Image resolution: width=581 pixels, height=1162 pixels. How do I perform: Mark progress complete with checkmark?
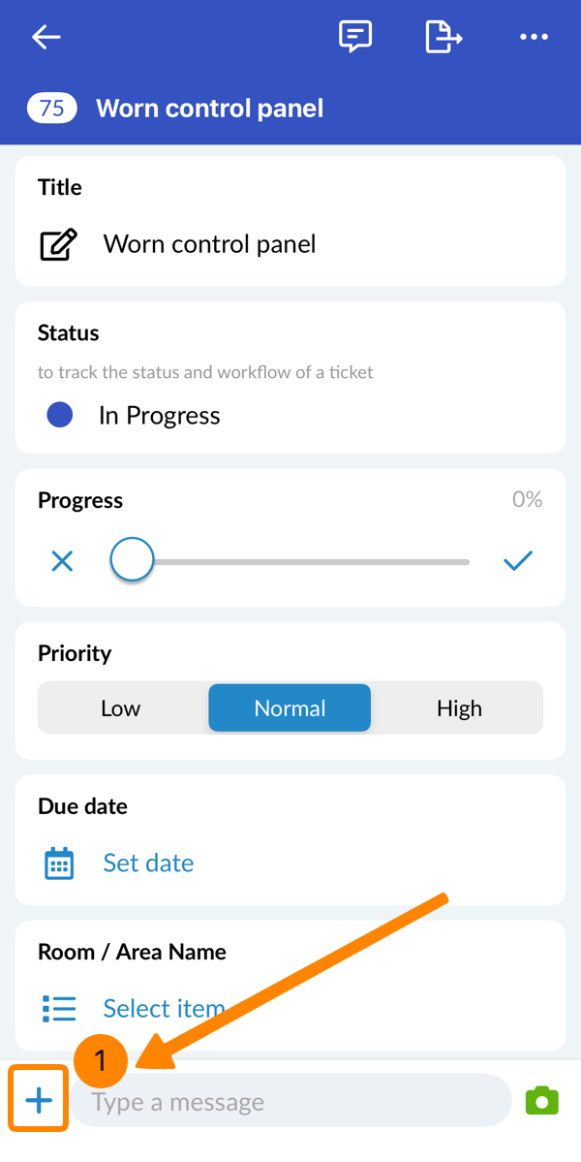(518, 561)
